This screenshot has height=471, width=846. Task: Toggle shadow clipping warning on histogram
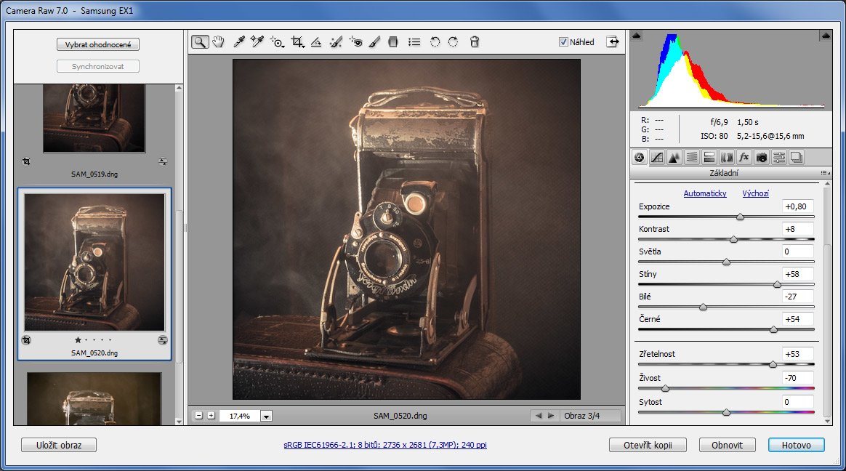click(x=637, y=36)
